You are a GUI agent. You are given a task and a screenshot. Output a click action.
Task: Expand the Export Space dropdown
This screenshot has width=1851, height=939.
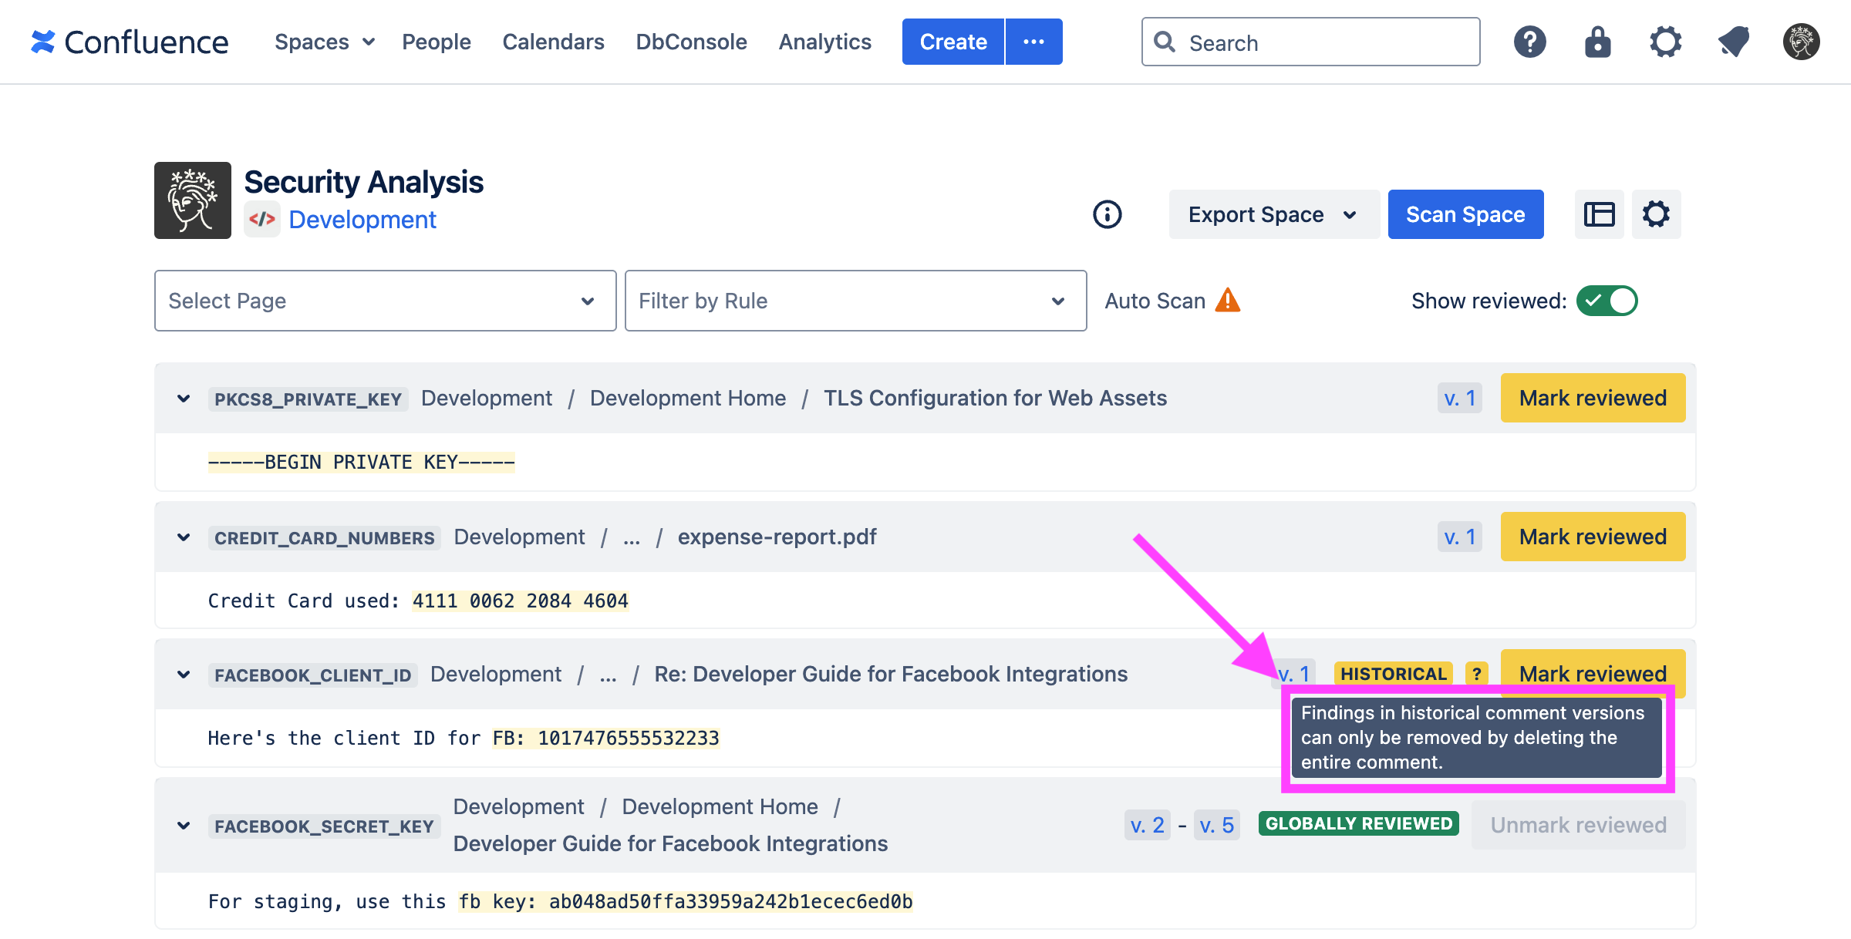(x=1273, y=214)
